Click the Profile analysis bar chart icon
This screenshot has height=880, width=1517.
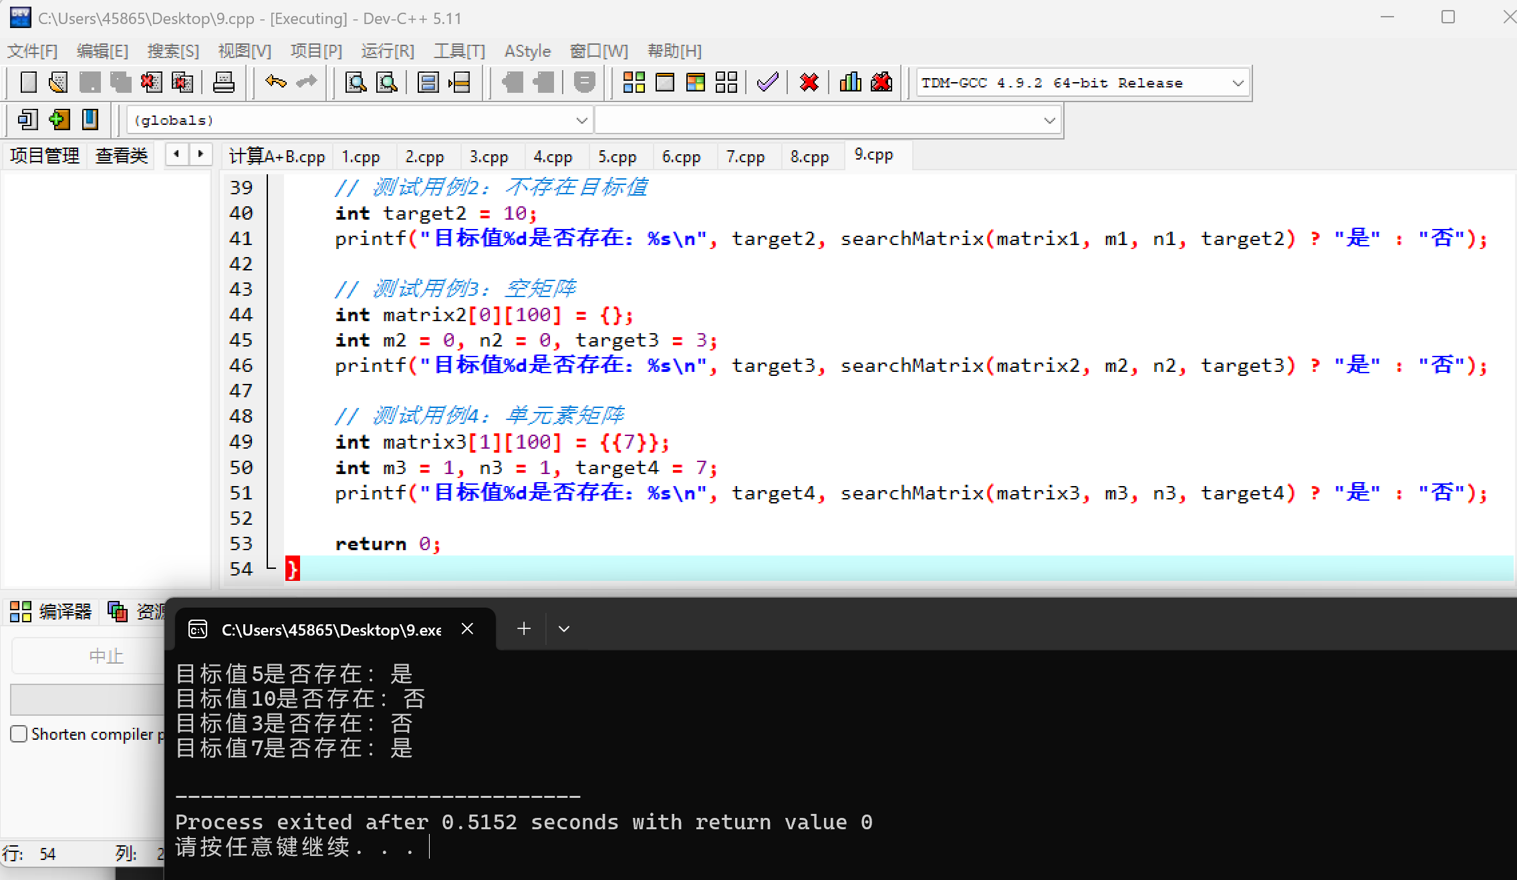(850, 83)
